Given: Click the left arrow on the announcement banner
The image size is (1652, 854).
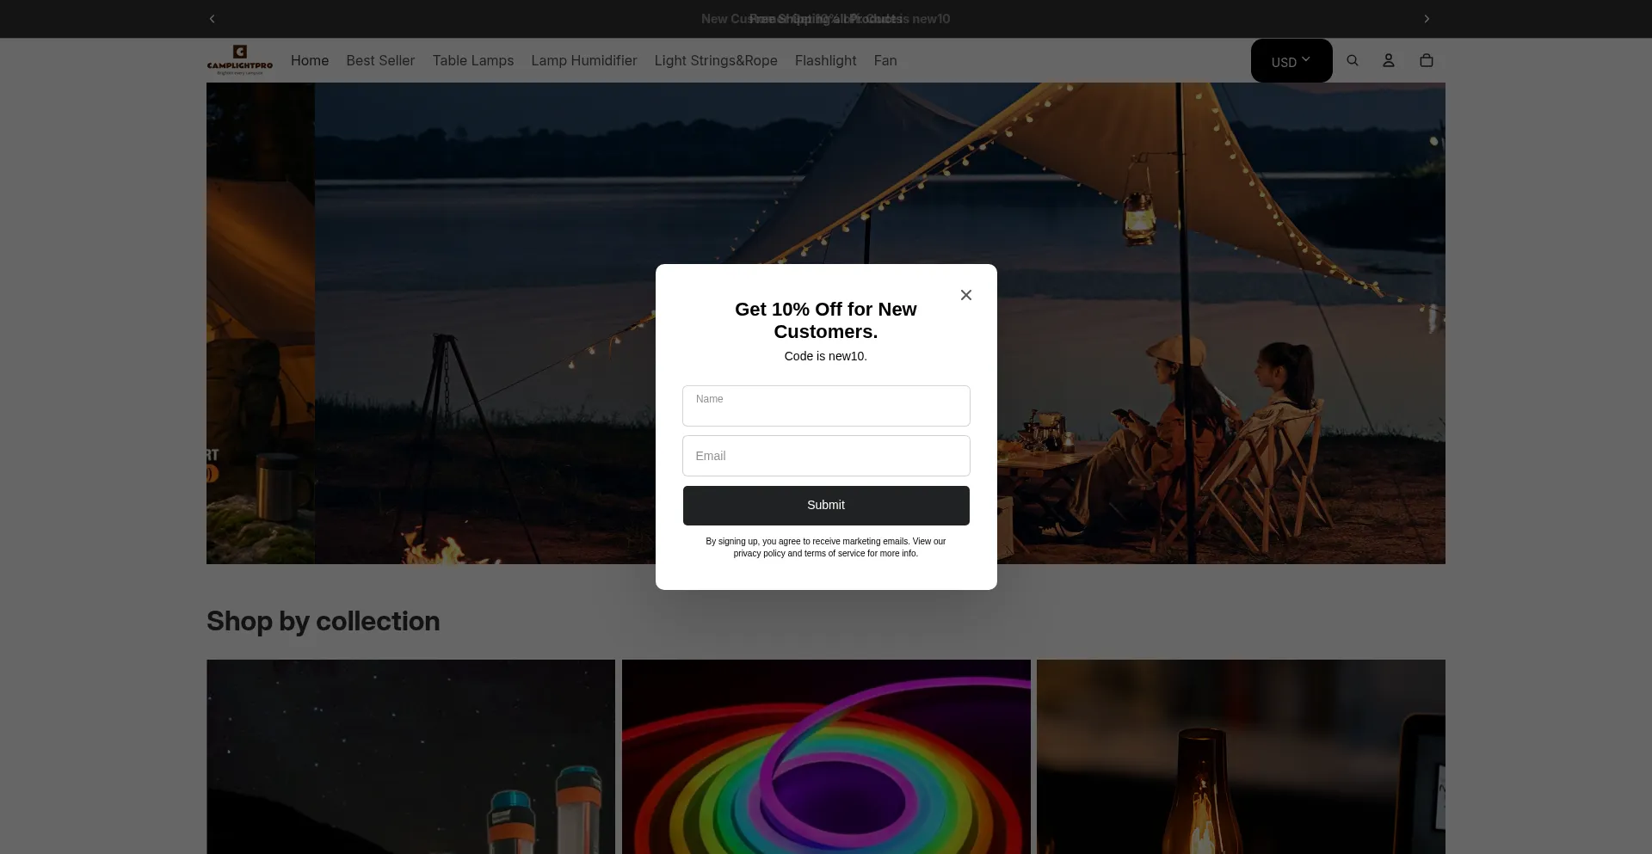Looking at the screenshot, I should 212,18.
